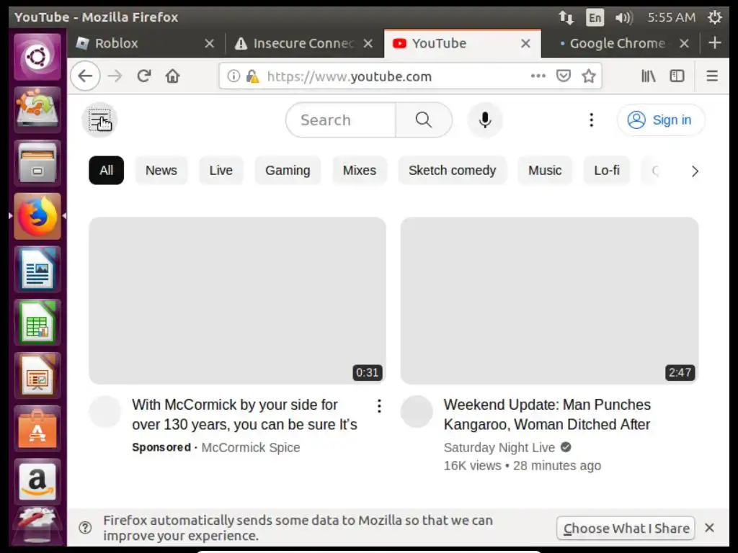Visit the Saturday Night Live channel link

499,447
